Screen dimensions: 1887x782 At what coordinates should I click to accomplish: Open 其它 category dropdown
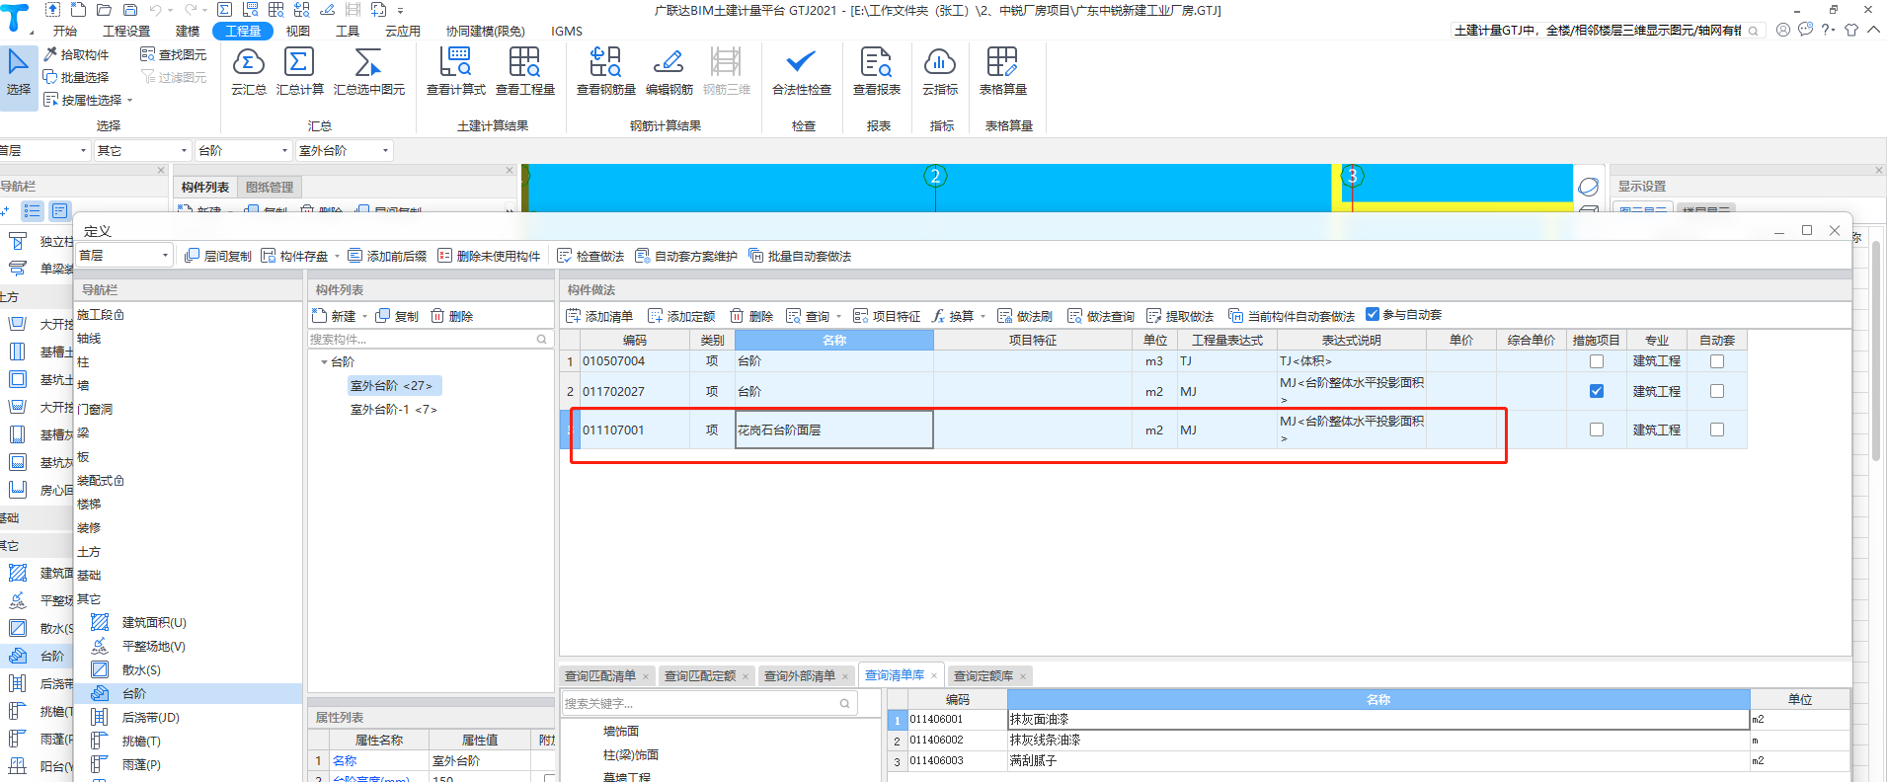(142, 150)
